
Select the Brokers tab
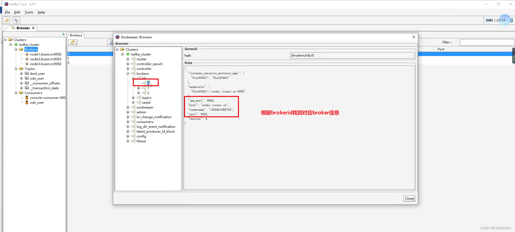click(76, 35)
